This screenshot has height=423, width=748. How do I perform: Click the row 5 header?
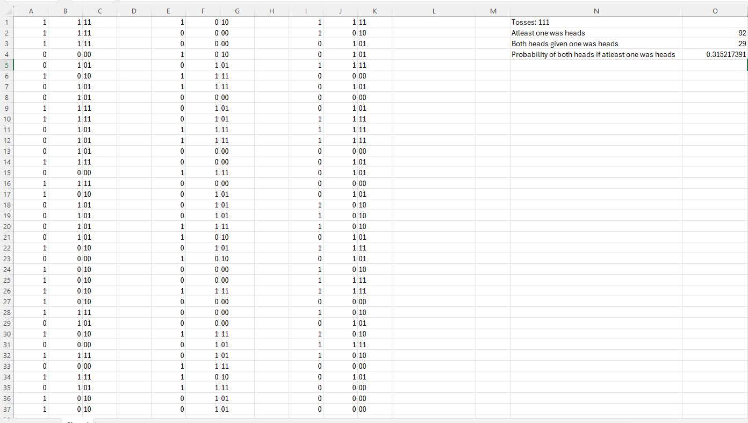pyautogui.click(x=6, y=65)
